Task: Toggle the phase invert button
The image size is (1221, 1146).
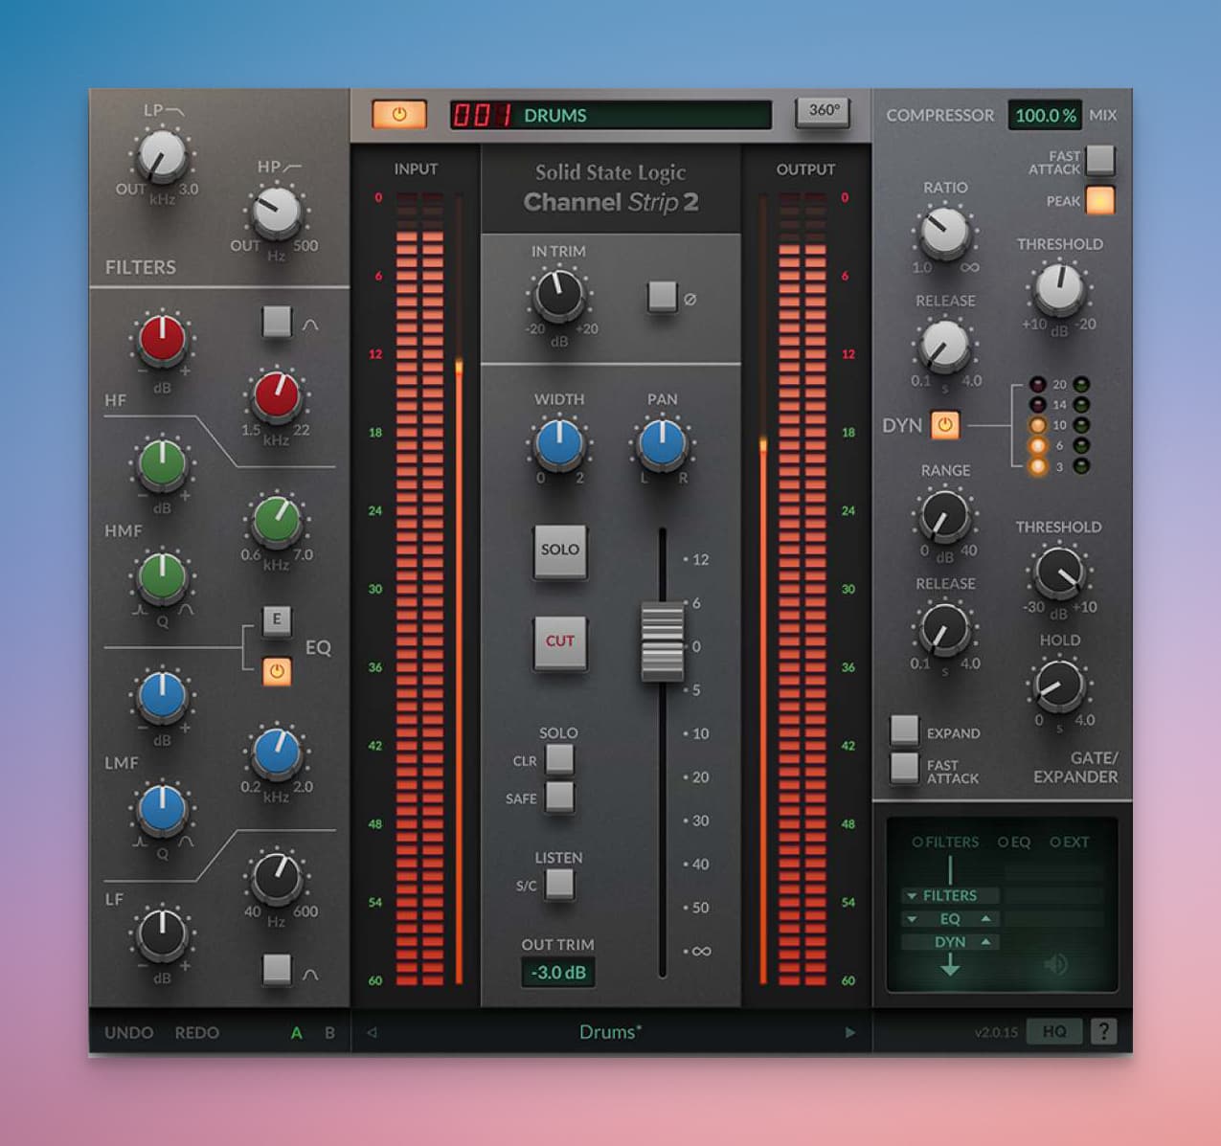Action: [662, 296]
